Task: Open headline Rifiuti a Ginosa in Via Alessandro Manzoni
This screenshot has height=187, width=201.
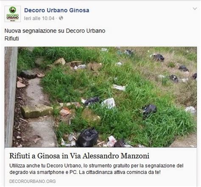Action: [x=79, y=156]
